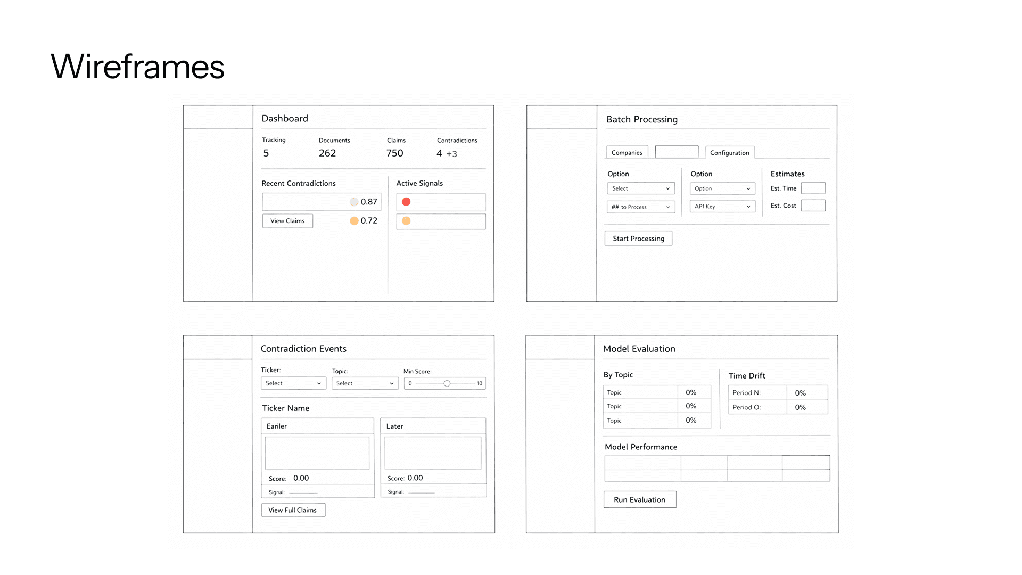Screen dimensions: 1022x575
Task: Select the blank middle tab in Batch Processing
Action: point(677,152)
